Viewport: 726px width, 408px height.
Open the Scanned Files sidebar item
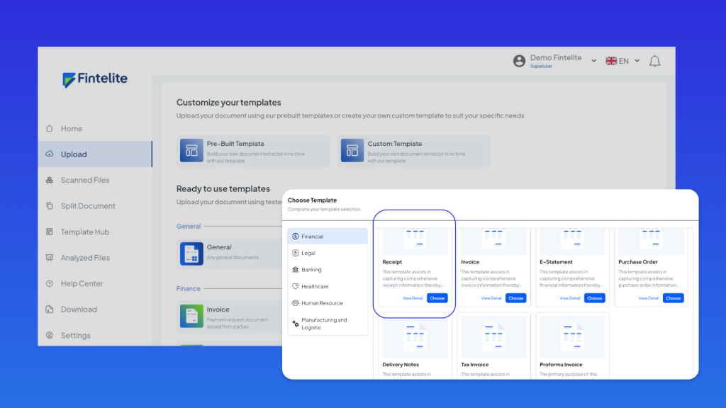click(85, 180)
